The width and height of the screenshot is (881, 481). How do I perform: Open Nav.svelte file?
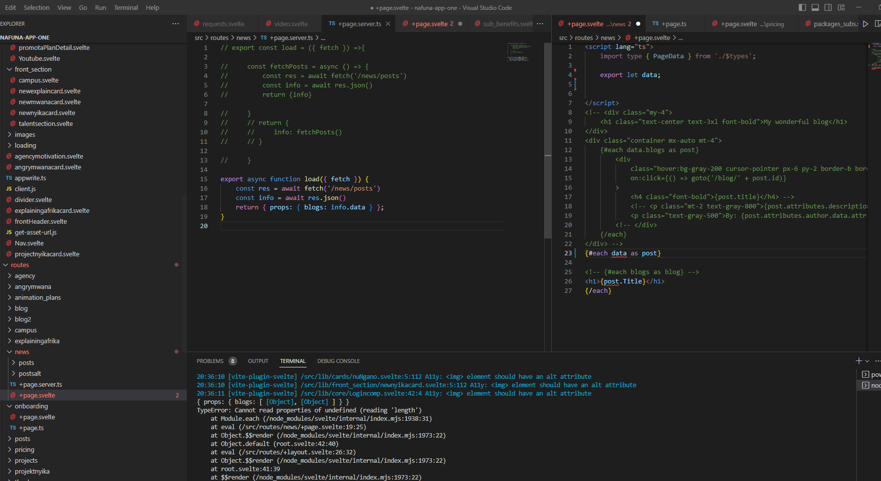click(x=29, y=243)
